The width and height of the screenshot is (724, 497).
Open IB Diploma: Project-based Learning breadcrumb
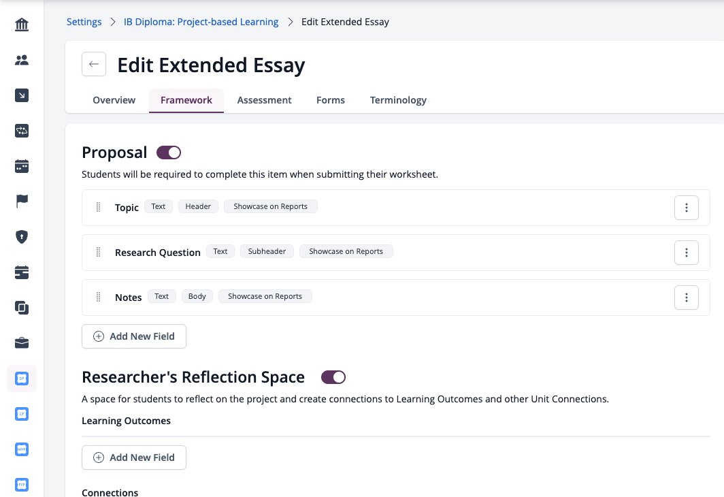coord(201,22)
